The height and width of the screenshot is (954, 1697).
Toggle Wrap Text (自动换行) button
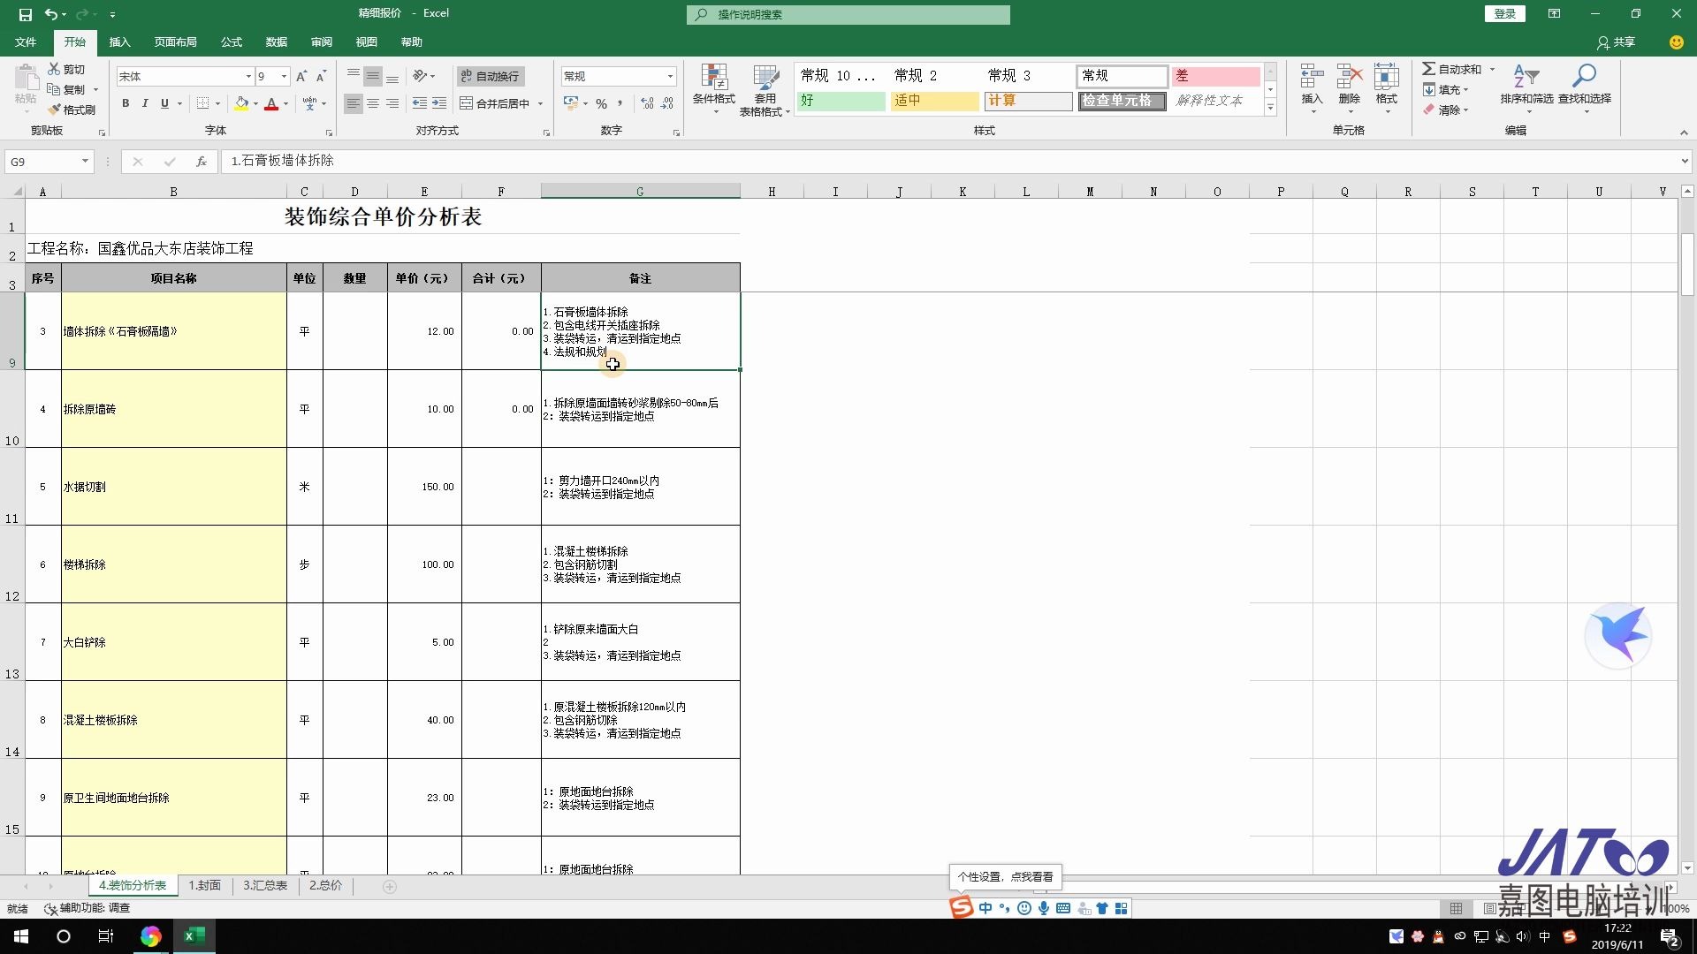tap(491, 77)
